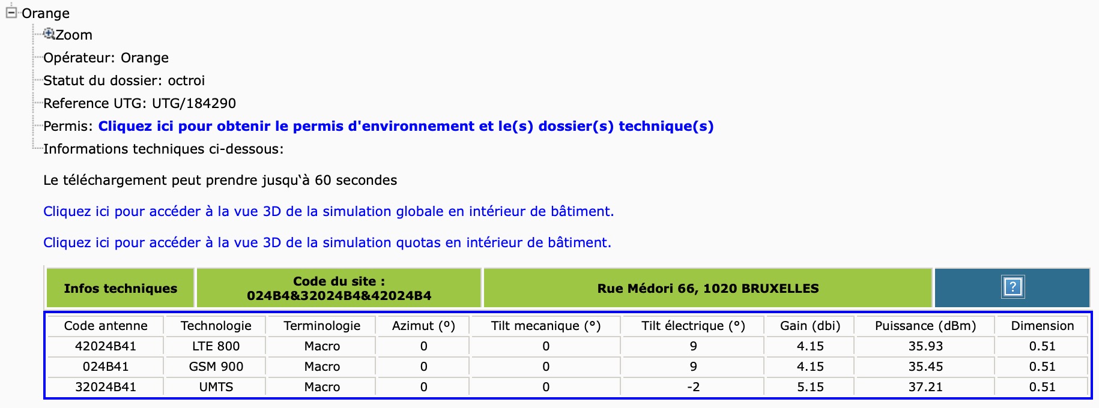The image size is (1099, 408).
Task: Click the 'Dimension' column header
Action: pos(1043,326)
